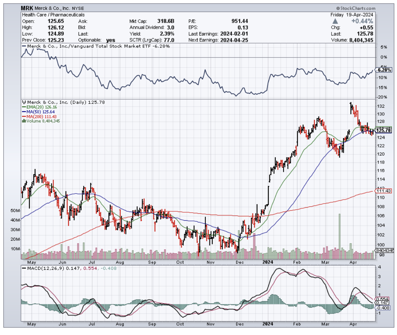Click the black MACD legend line marker

point(24,268)
